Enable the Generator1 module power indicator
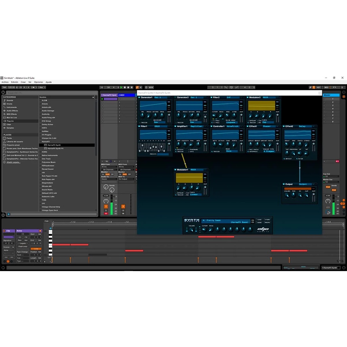Viewport: 347px width, 347px height. coord(139,97)
